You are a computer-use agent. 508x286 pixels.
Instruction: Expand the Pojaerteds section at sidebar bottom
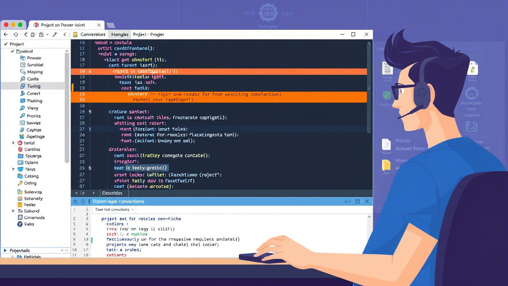pos(5,251)
